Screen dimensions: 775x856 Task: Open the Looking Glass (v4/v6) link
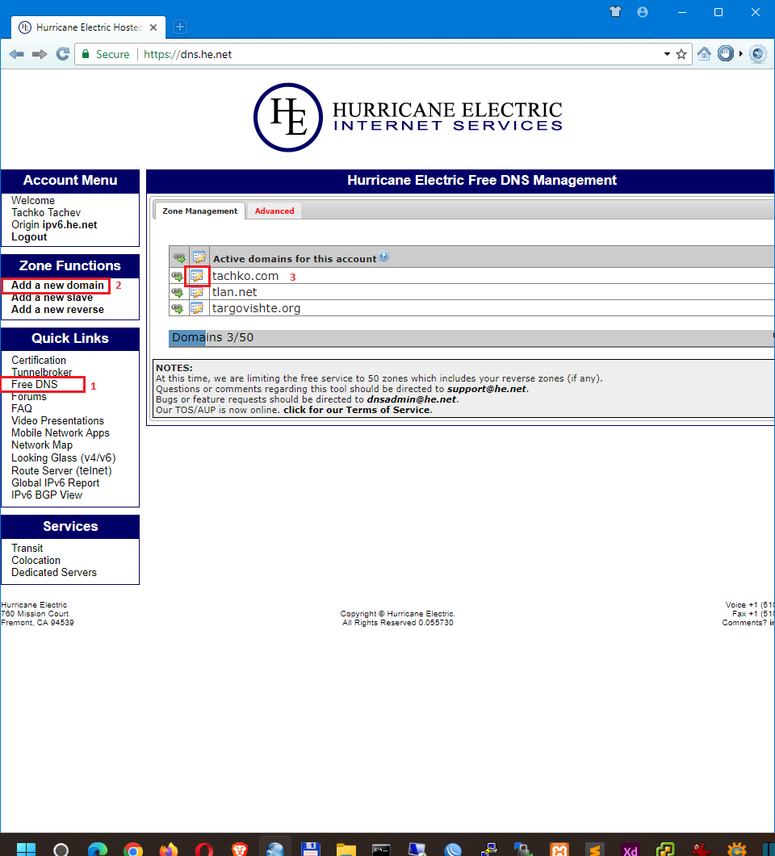(63, 458)
